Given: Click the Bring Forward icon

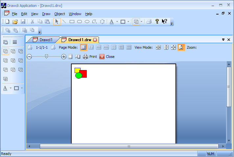Looking at the screenshot, I should (25, 30).
